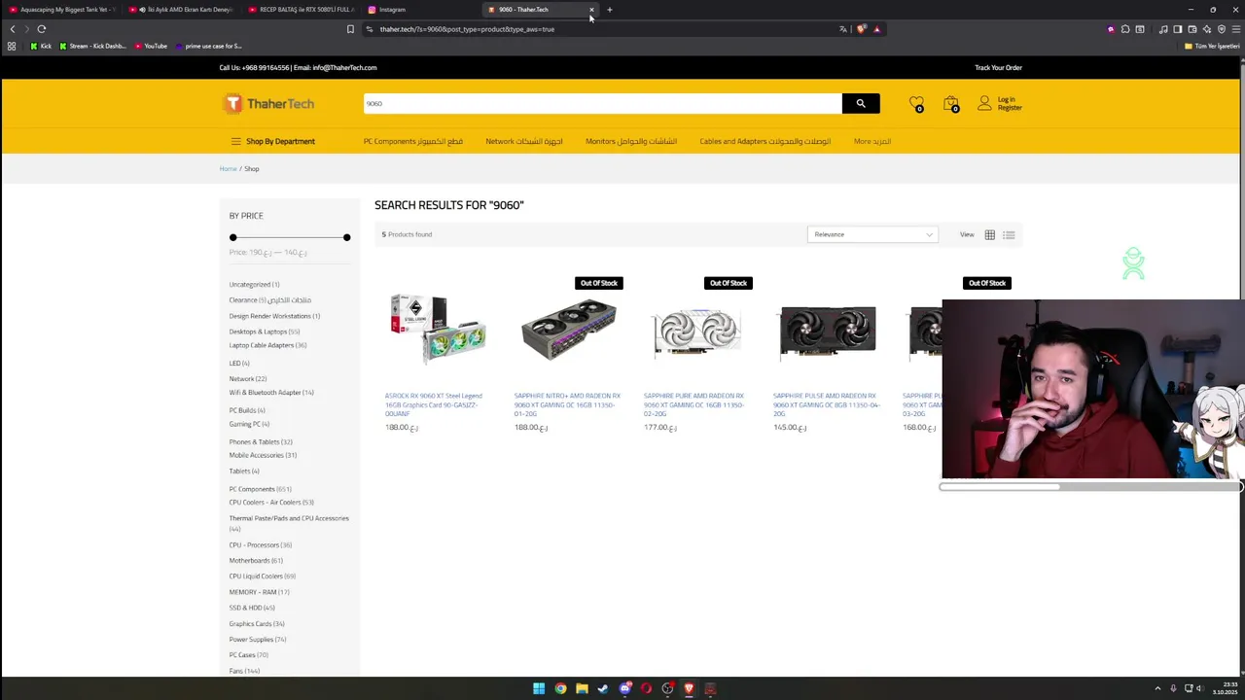Open Google Chrome from the taskbar
The height and width of the screenshot is (700, 1245).
[x=560, y=688]
